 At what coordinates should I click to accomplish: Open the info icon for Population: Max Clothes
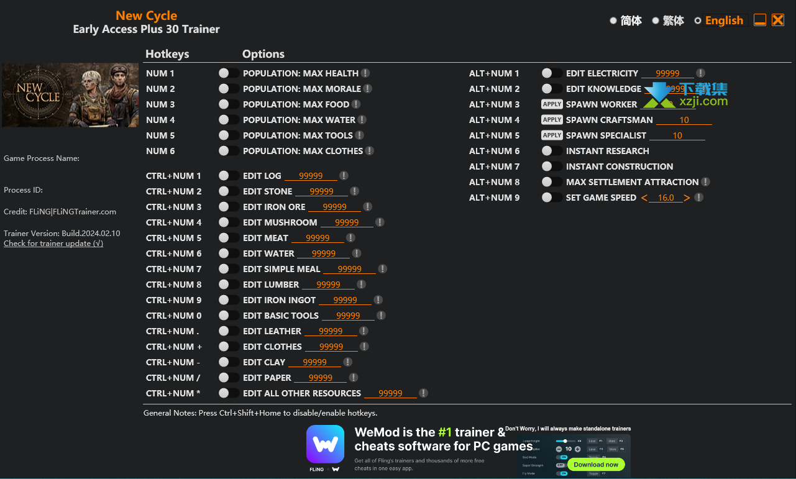370,151
